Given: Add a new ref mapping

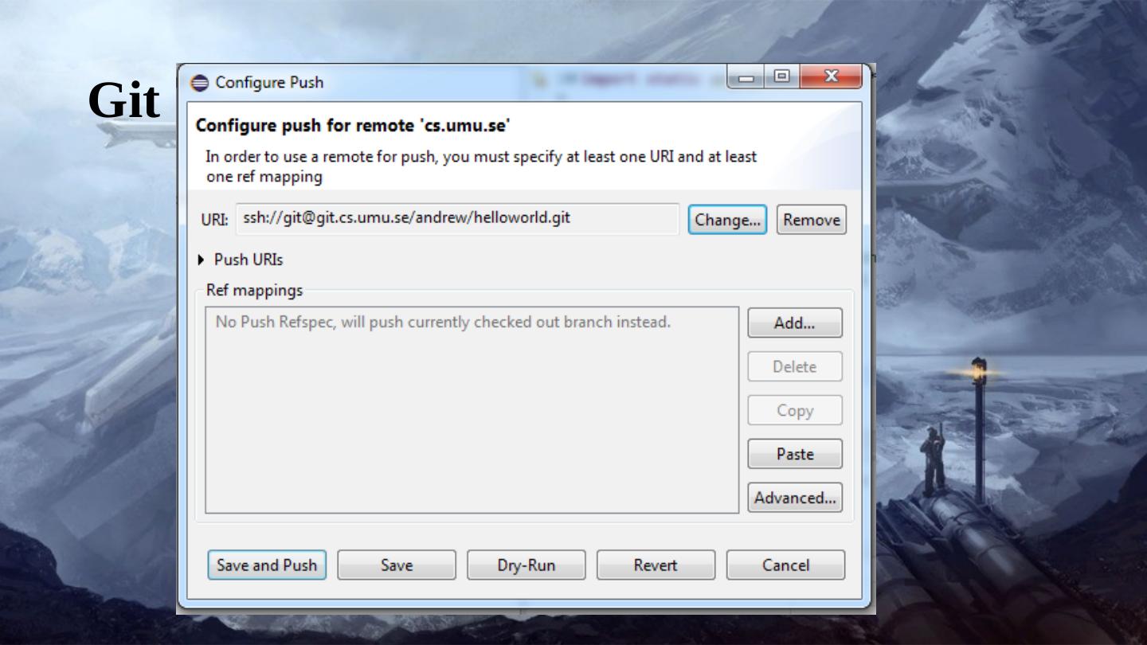Looking at the screenshot, I should click(x=794, y=323).
